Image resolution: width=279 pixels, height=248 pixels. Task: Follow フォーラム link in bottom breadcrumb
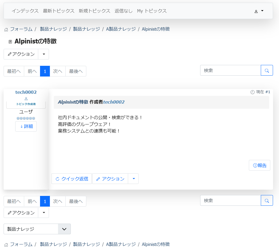point(21,244)
